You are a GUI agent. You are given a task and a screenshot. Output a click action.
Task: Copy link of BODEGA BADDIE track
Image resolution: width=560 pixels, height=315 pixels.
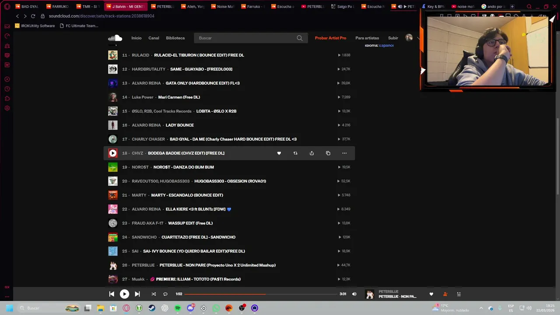click(x=328, y=153)
